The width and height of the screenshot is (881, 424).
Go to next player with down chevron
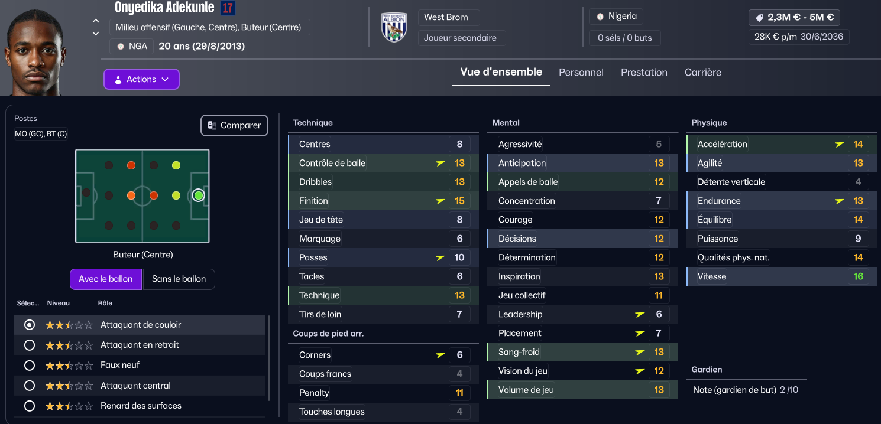click(96, 34)
